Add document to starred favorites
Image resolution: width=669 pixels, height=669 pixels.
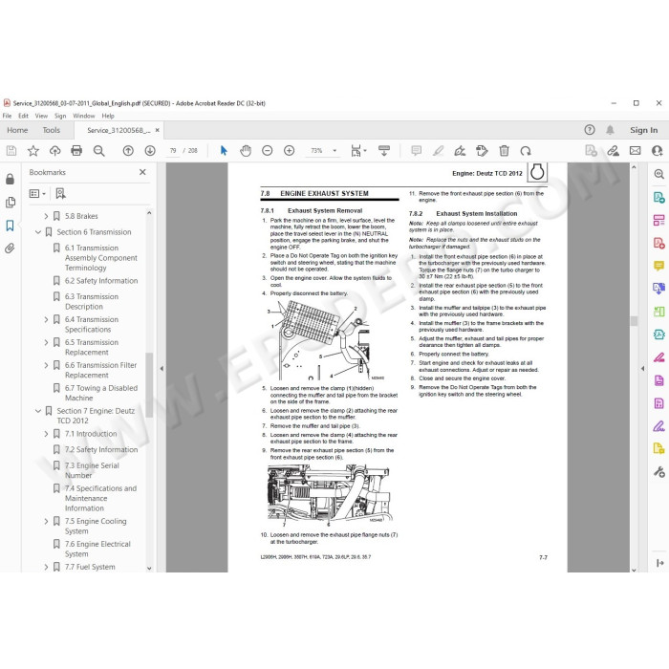[33, 151]
